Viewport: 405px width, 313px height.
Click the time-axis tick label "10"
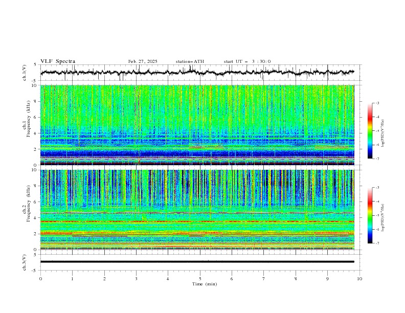[359, 279]
